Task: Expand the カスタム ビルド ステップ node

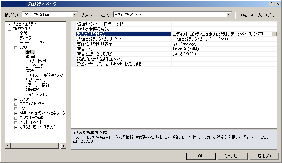Action: click(16, 127)
